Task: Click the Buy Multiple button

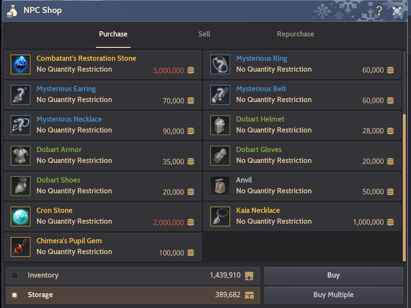Action: click(x=333, y=295)
